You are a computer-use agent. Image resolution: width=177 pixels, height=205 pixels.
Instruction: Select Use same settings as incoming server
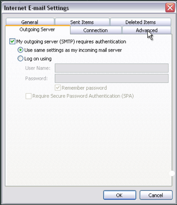(x=20, y=50)
